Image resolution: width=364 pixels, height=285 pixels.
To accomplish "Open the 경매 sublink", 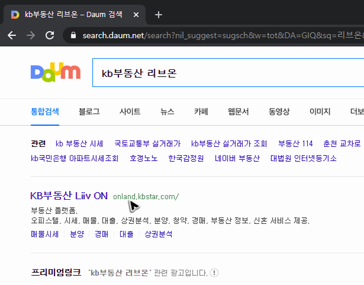I will click(101, 234).
